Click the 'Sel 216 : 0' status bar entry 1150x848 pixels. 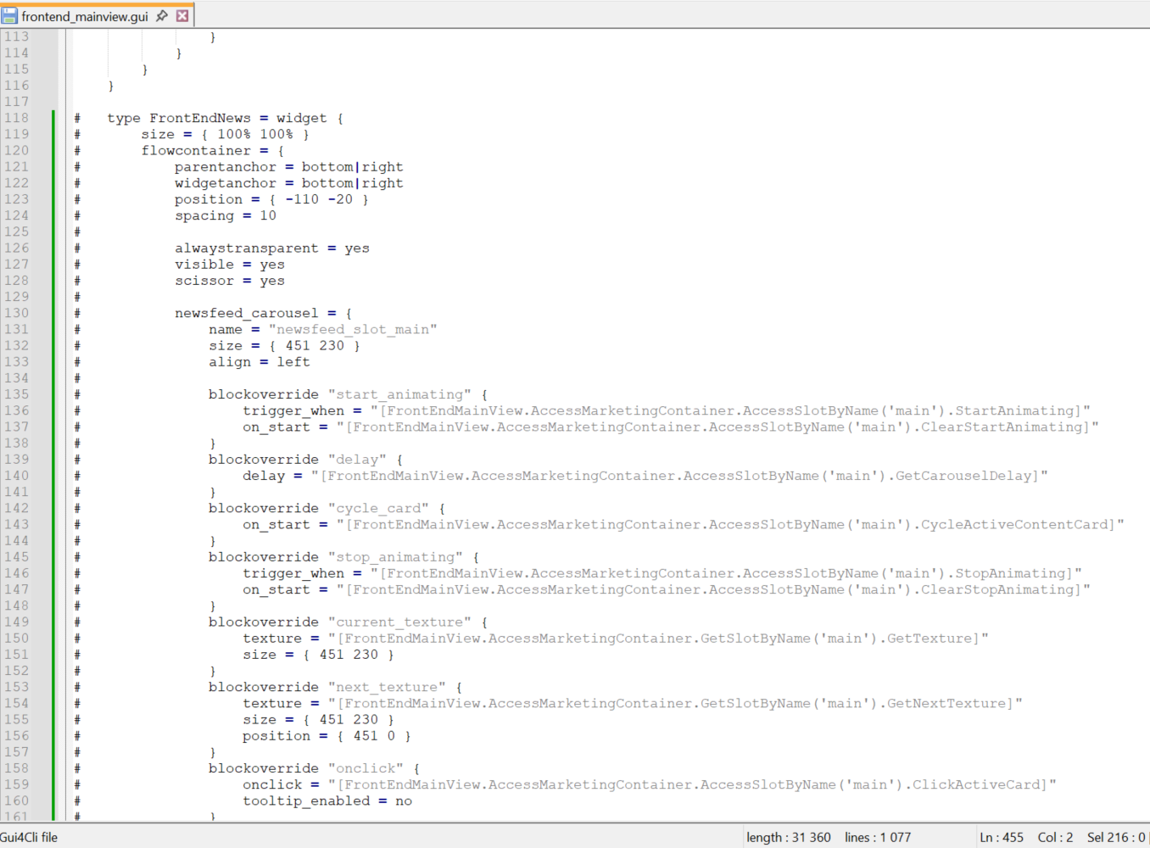[x=1116, y=837]
